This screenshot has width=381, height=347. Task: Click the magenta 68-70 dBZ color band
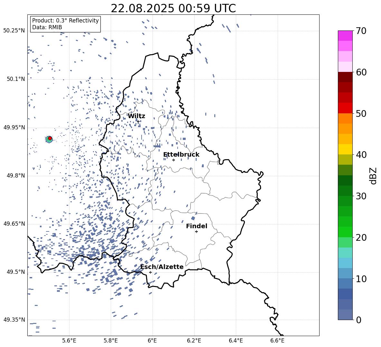(x=345, y=36)
